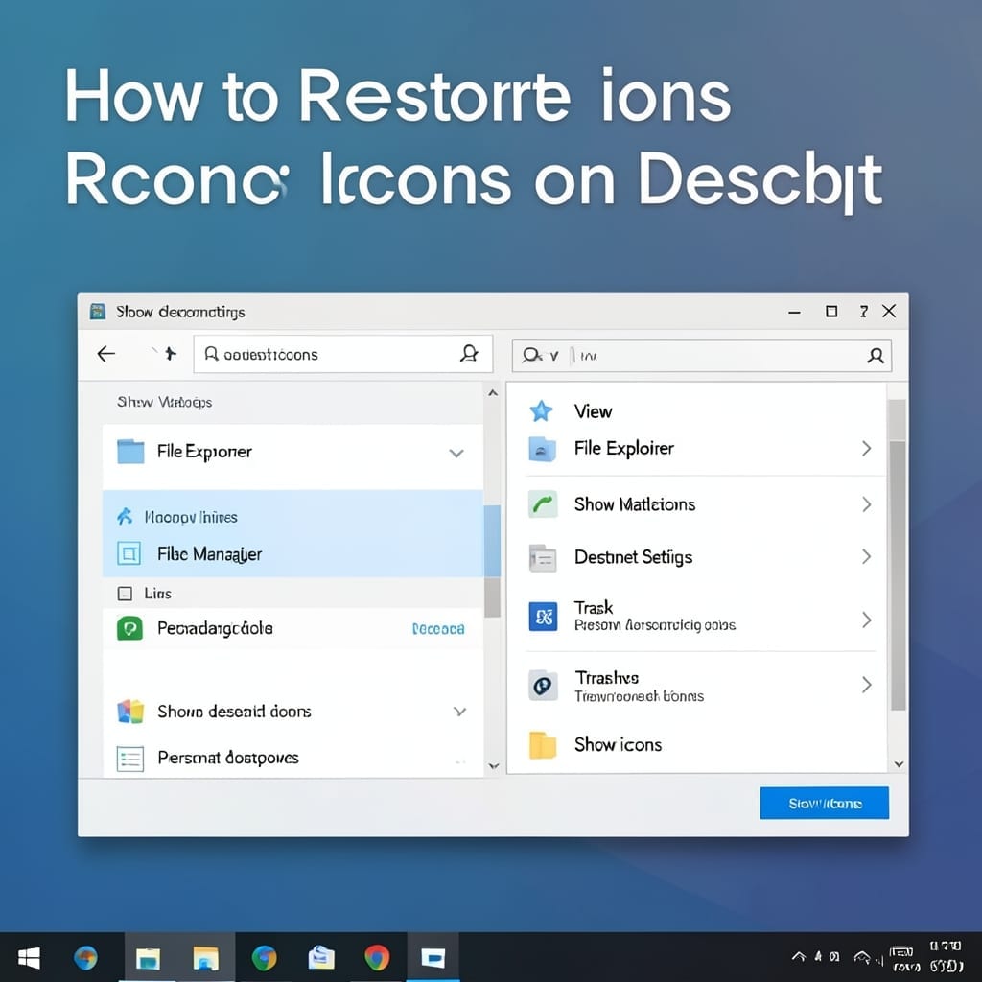Click the up arrow beside the back button
The height and width of the screenshot is (982, 982).
click(x=170, y=354)
